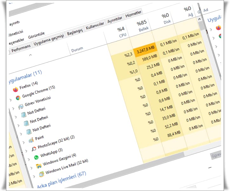
Task: Select Windows Live Mail (32 bit) name
Action: 67,167
